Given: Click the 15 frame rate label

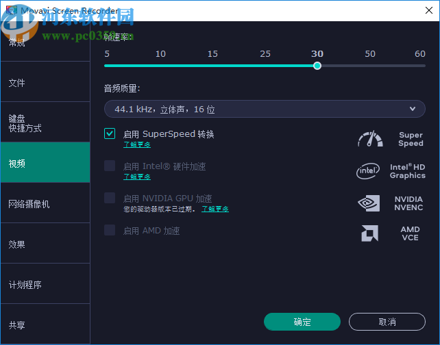Looking at the screenshot, I should pos(212,53).
